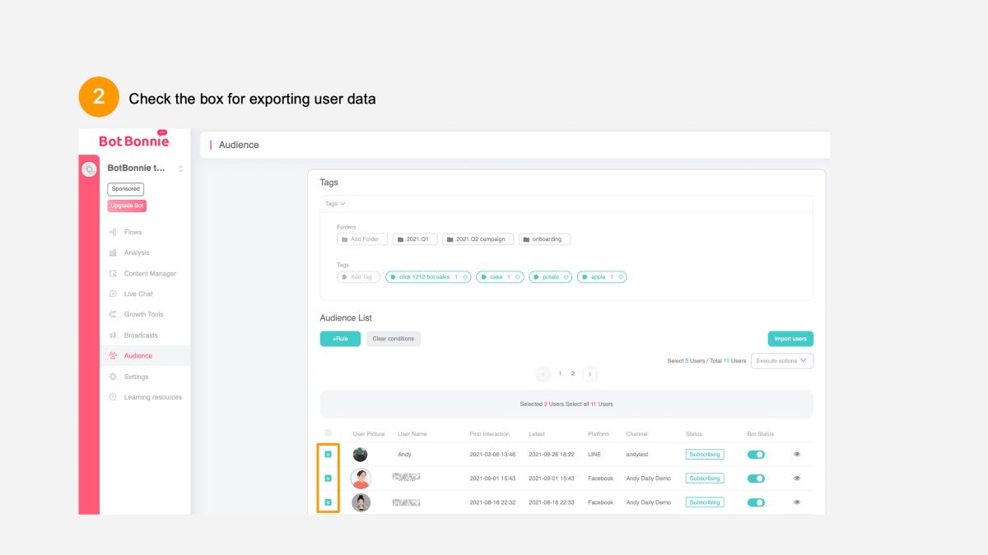Click the Settings gear icon
This screenshot has height=555, width=988.
point(113,377)
